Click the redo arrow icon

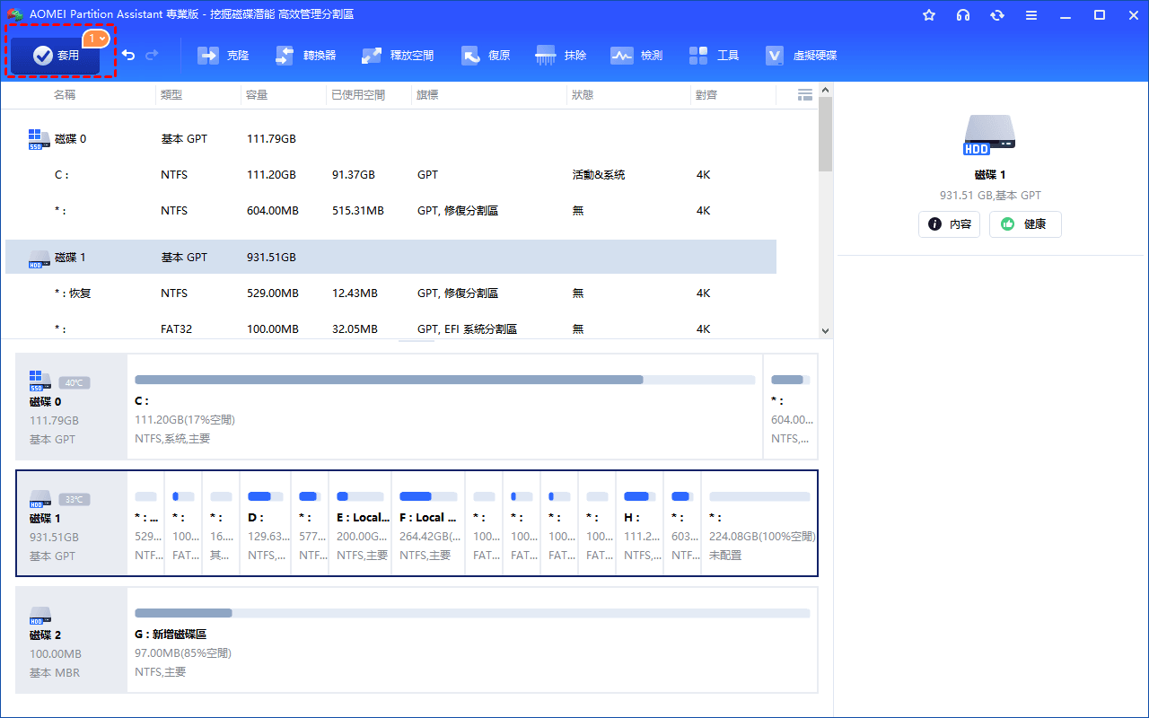[152, 56]
